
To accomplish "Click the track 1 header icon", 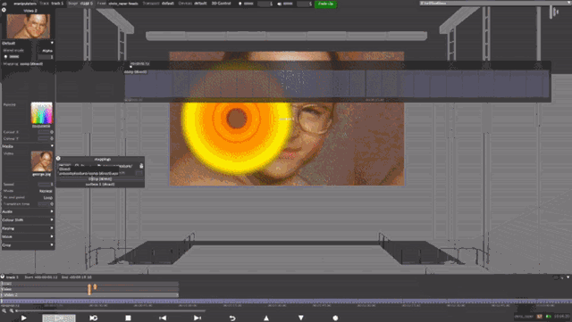I will [3, 277].
